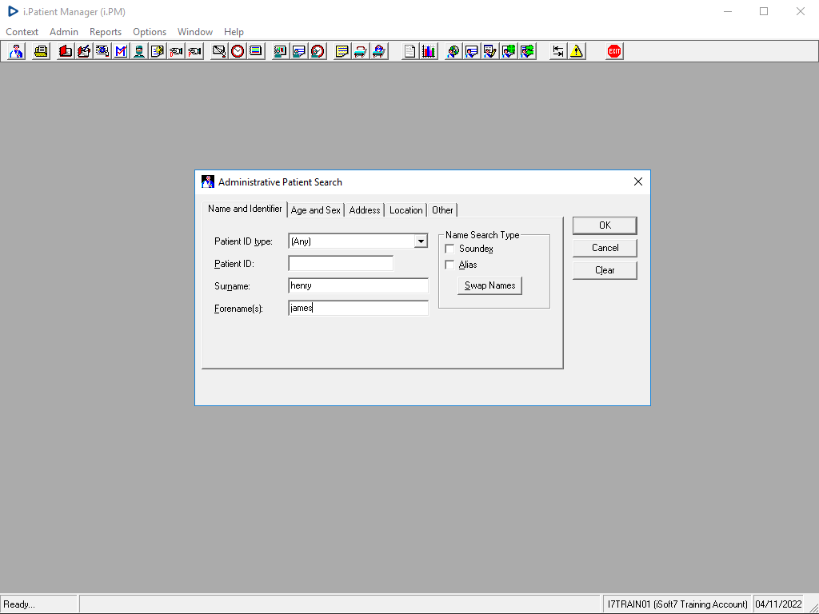Screen dimensions: 819x614
Task: Click the note with yellow starburst icon
Action: [158, 51]
